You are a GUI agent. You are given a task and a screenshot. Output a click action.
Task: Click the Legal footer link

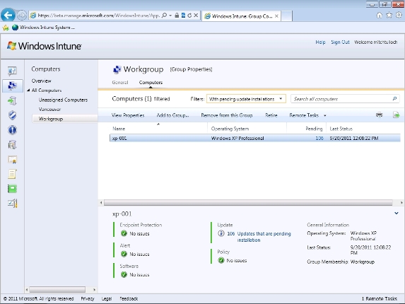107,298
